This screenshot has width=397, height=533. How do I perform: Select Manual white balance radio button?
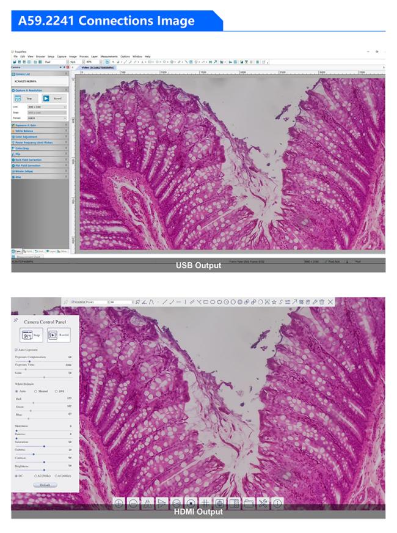(36, 391)
